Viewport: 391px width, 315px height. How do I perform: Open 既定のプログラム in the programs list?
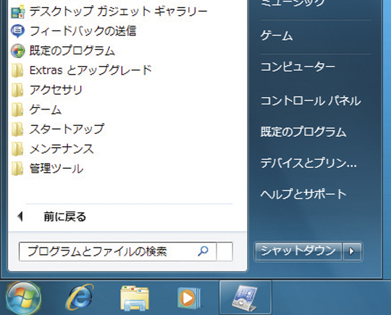63,51
